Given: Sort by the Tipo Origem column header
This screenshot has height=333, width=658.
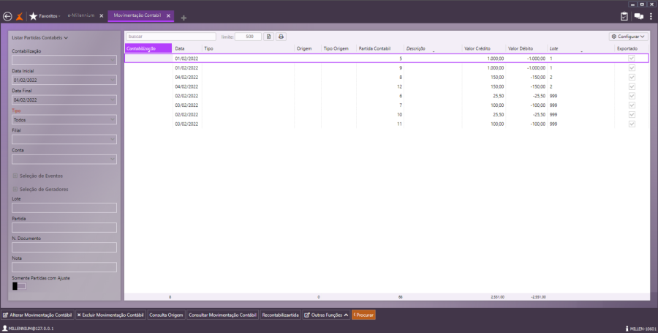Looking at the screenshot, I should [x=339, y=49].
